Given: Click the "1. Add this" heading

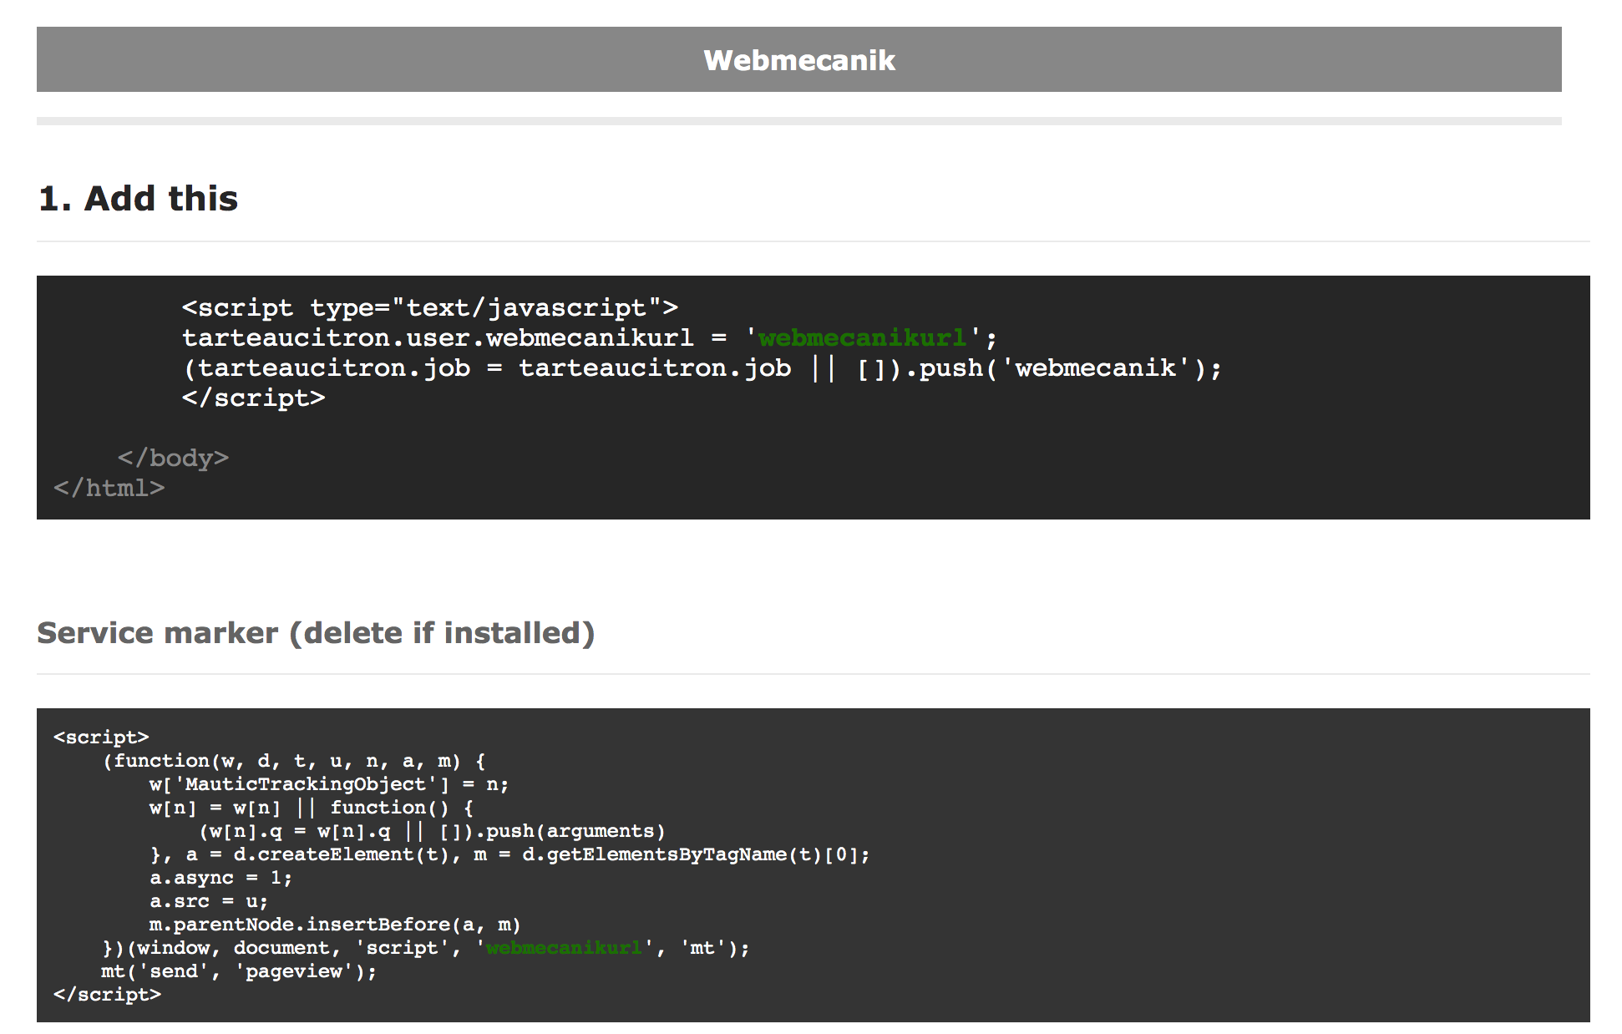Looking at the screenshot, I should coord(139,199).
